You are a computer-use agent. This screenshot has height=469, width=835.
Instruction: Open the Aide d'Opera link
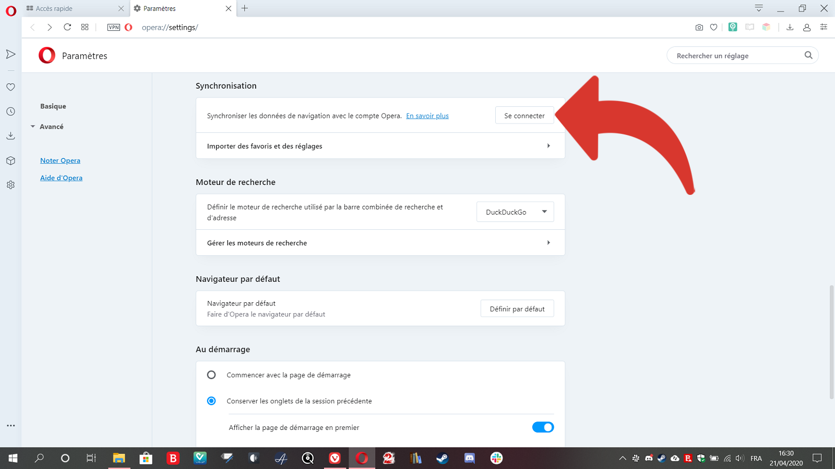[61, 178]
